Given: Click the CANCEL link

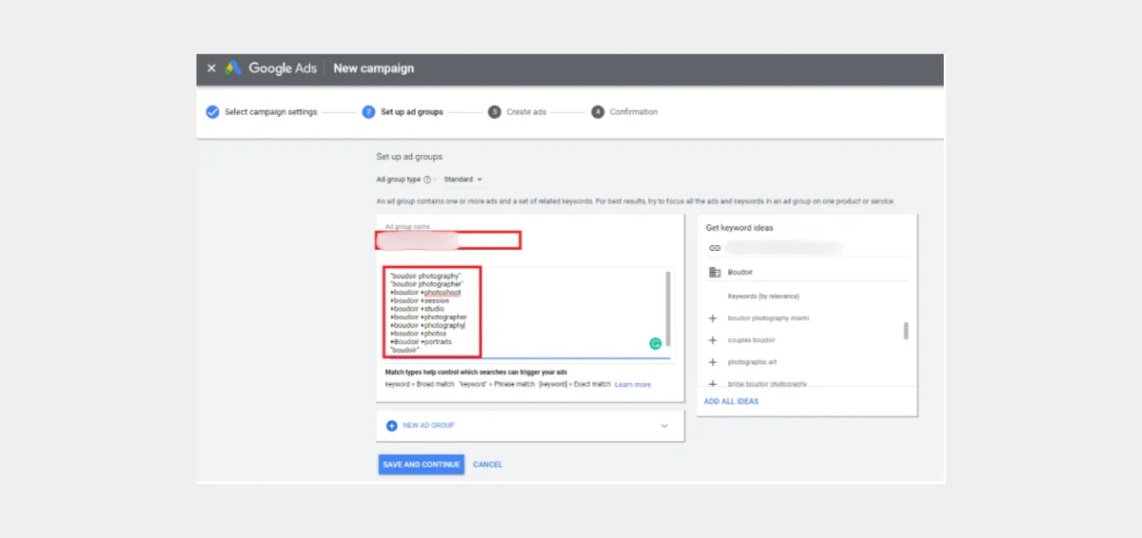Looking at the screenshot, I should 487,465.
